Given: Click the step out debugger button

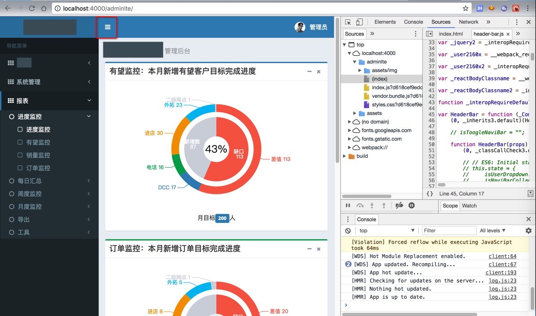Looking at the screenshot, I should click(x=384, y=206).
